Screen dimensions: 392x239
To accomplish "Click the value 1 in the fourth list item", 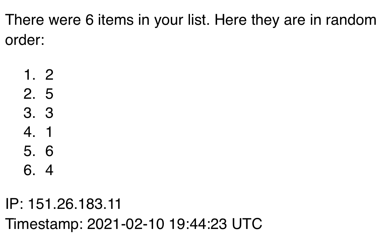I will [x=49, y=133].
